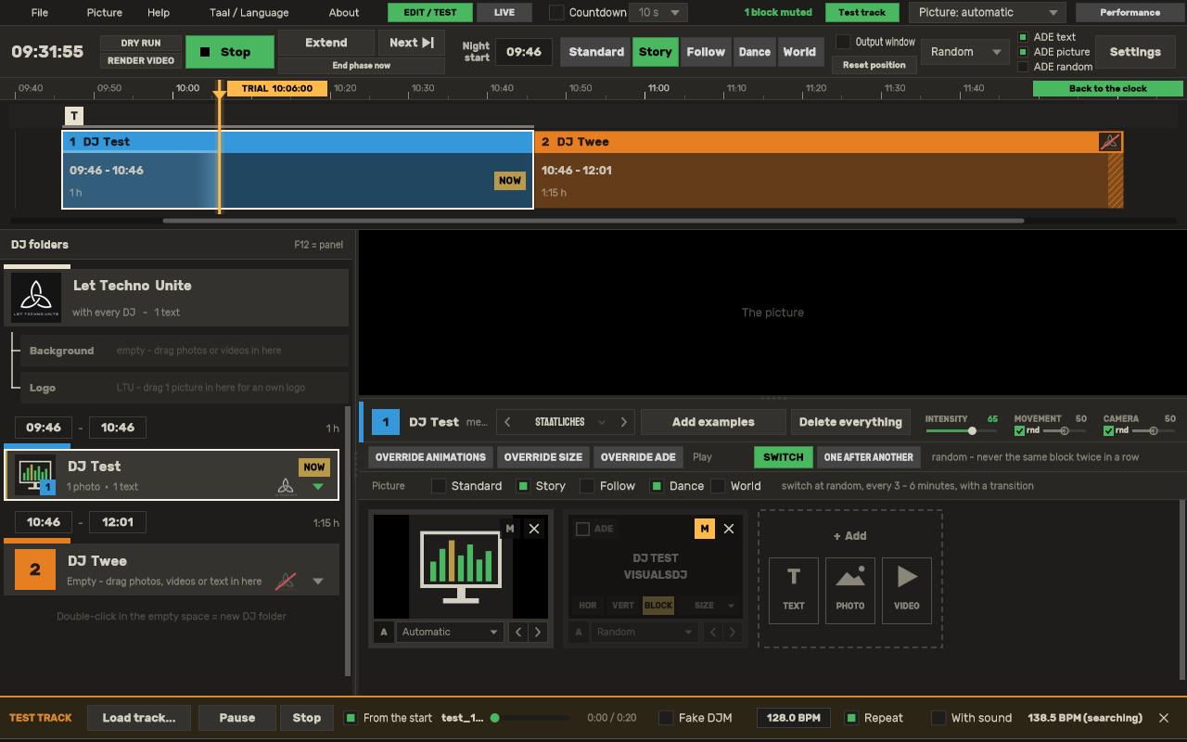Click the Let Techno Unite logo thumbnail

tap(36, 297)
